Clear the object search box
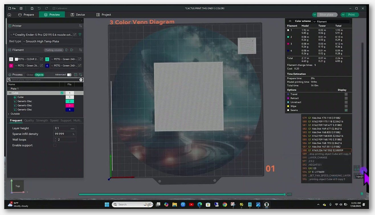The width and height of the screenshot is (375, 215). [x=81, y=80]
